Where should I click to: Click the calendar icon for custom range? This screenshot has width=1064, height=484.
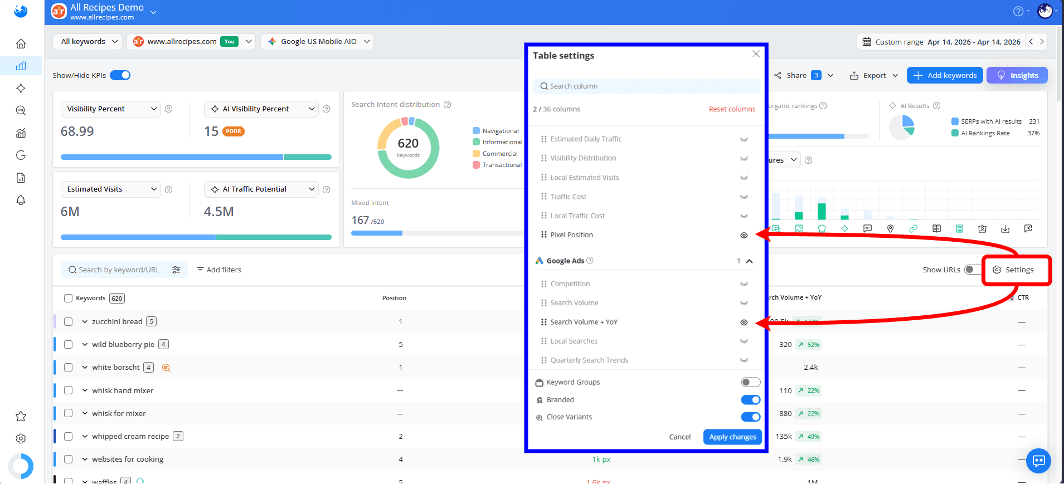(x=867, y=42)
